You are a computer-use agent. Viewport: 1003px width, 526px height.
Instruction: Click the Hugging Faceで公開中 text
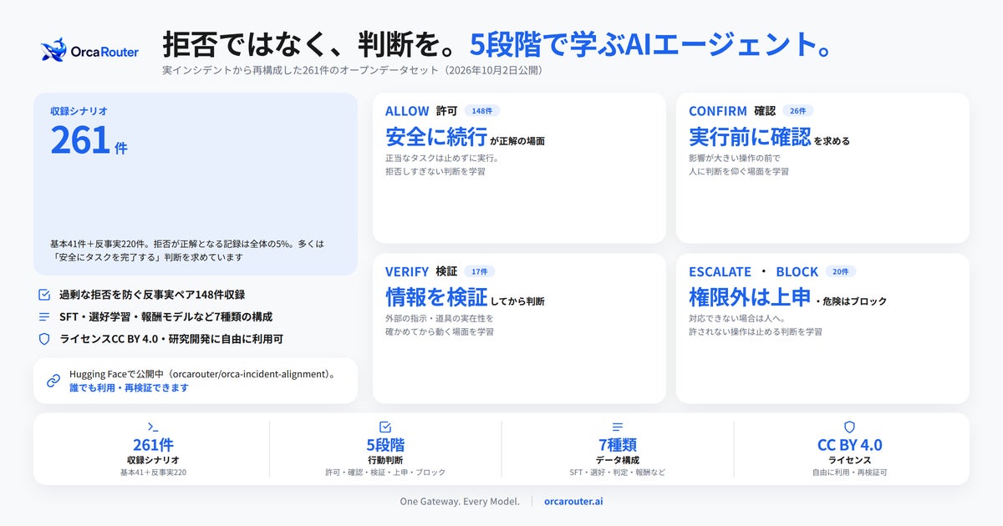[x=202, y=375]
